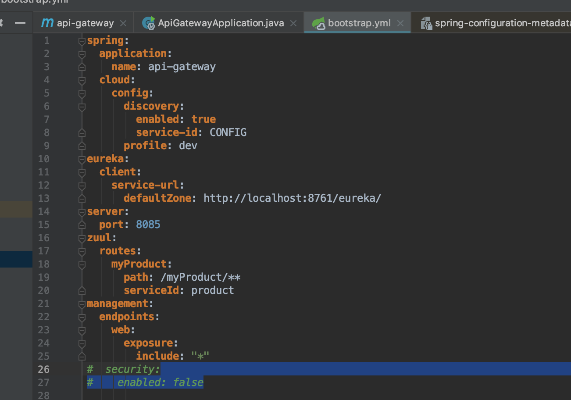Viewport: 571px width, 400px height.
Task: Close the bootstrap.yml tab
Action: tap(400, 23)
